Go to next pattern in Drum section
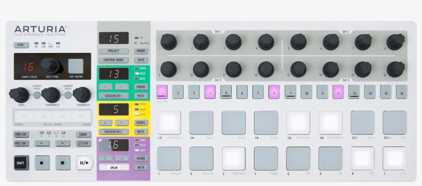 122,158
